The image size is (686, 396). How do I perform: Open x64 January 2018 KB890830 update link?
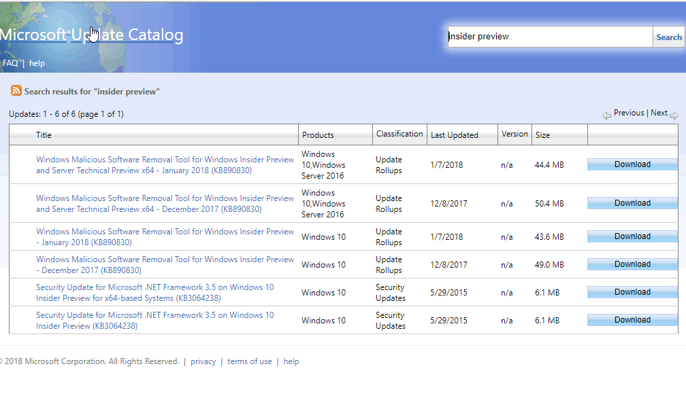(x=165, y=165)
